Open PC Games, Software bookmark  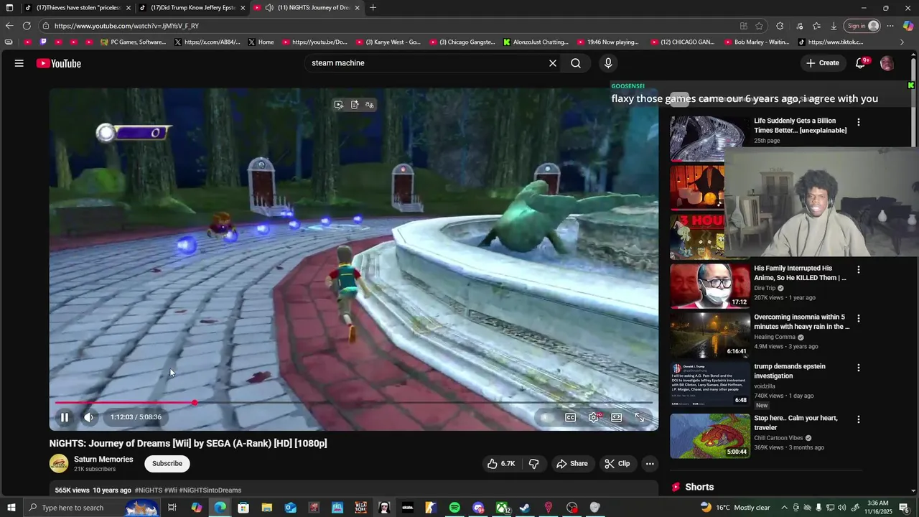click(134, 42)
